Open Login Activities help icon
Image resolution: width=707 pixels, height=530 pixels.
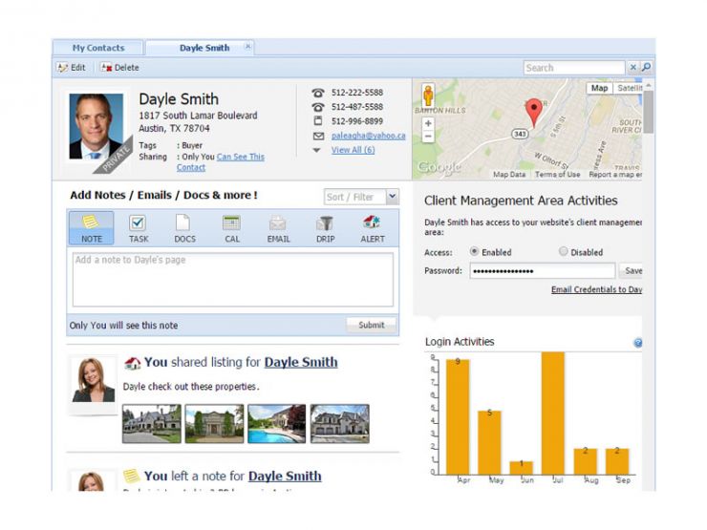(637, 343)
